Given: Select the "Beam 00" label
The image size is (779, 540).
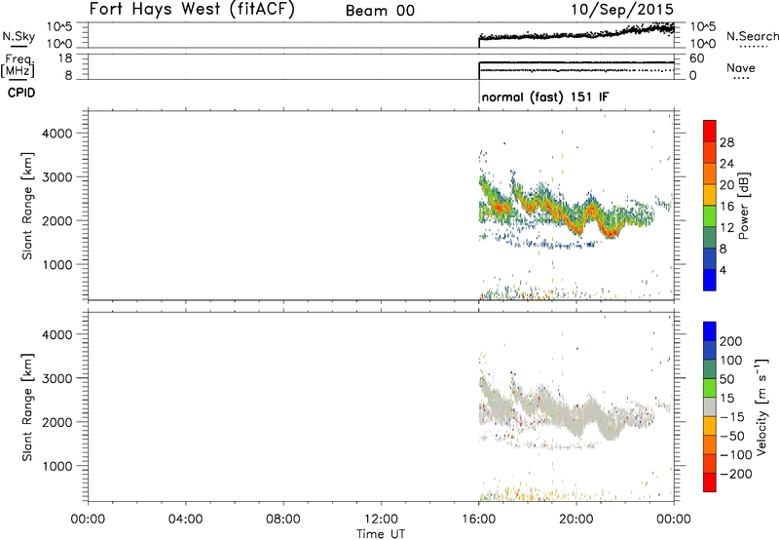Looking at the screenshot, I should pyautogui.click(x=380, y=11).
